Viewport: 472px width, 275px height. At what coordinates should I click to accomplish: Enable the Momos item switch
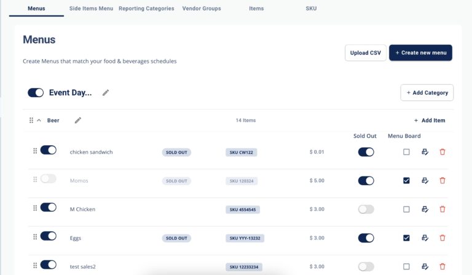(48, 178)
